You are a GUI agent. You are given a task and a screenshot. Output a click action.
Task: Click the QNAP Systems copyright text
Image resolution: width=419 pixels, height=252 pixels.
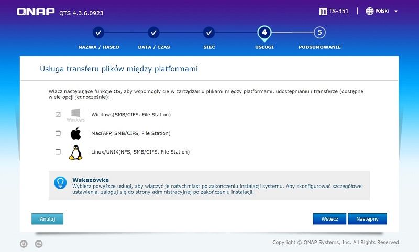(x=336, y=243)
